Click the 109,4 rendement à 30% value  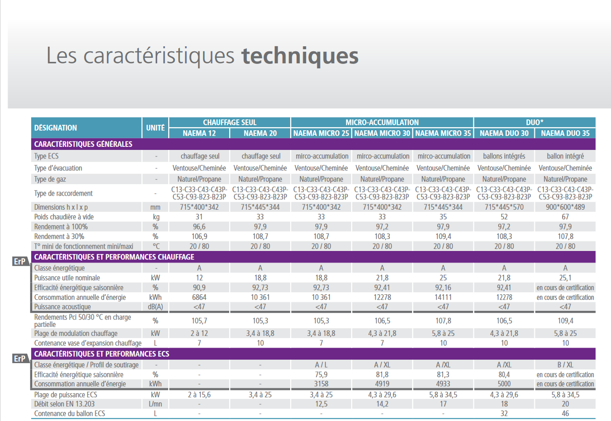pyautogui.click(x=443, y=236)
